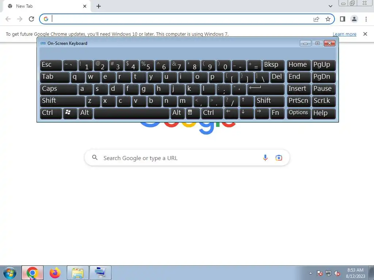The width and height of the screenshot is (374, 280).
Task: Click the Bksp key
Action: [x=273, y=66]
